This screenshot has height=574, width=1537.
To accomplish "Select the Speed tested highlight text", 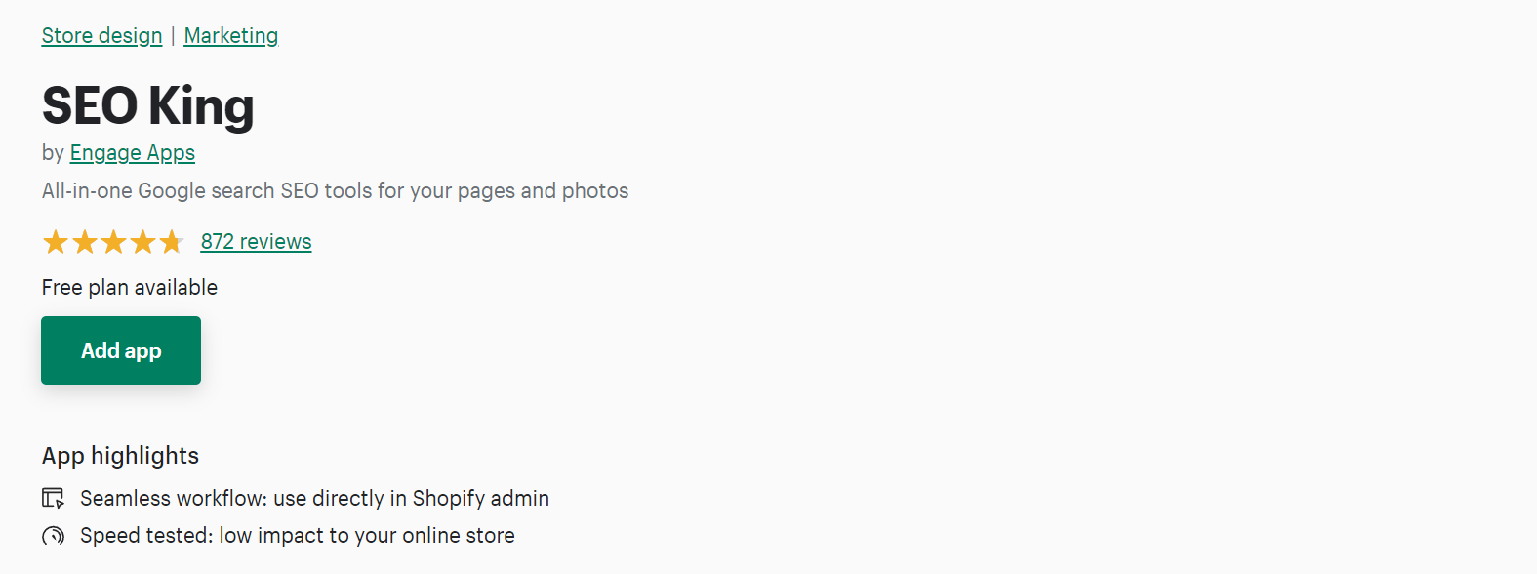I will (x=297, y=536).
